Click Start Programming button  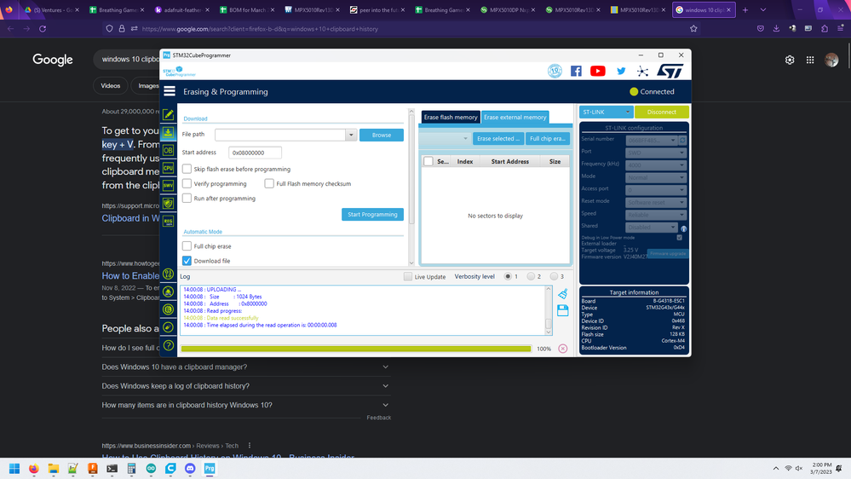tap(372, 215)
